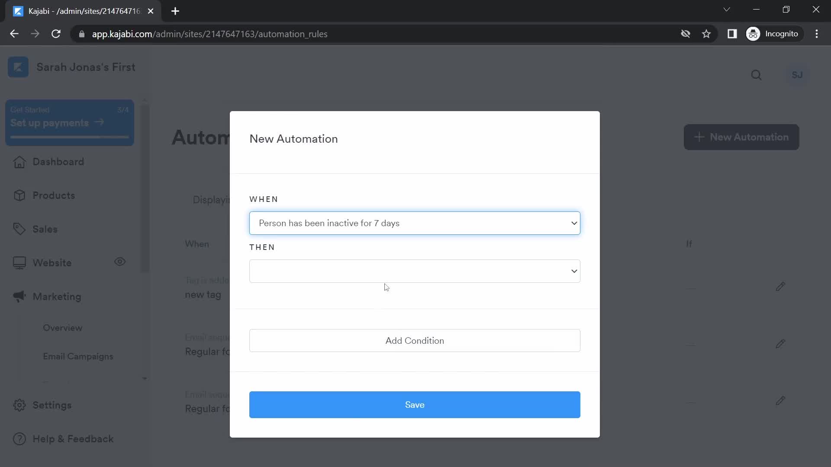This screenshot has height=467, width=831.
Task: Open Marketing in the sidebar
Action: [x=57, y=297]
